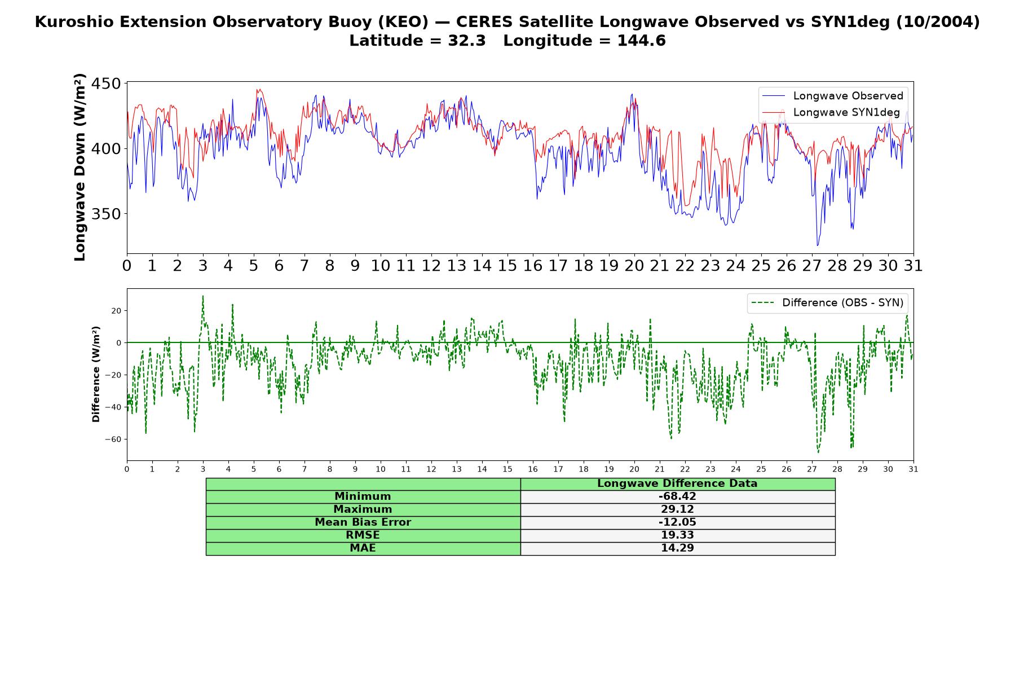Click the green dashed legend line sample
This screenshot has width=1015, height=677.
tap(762, 304)
